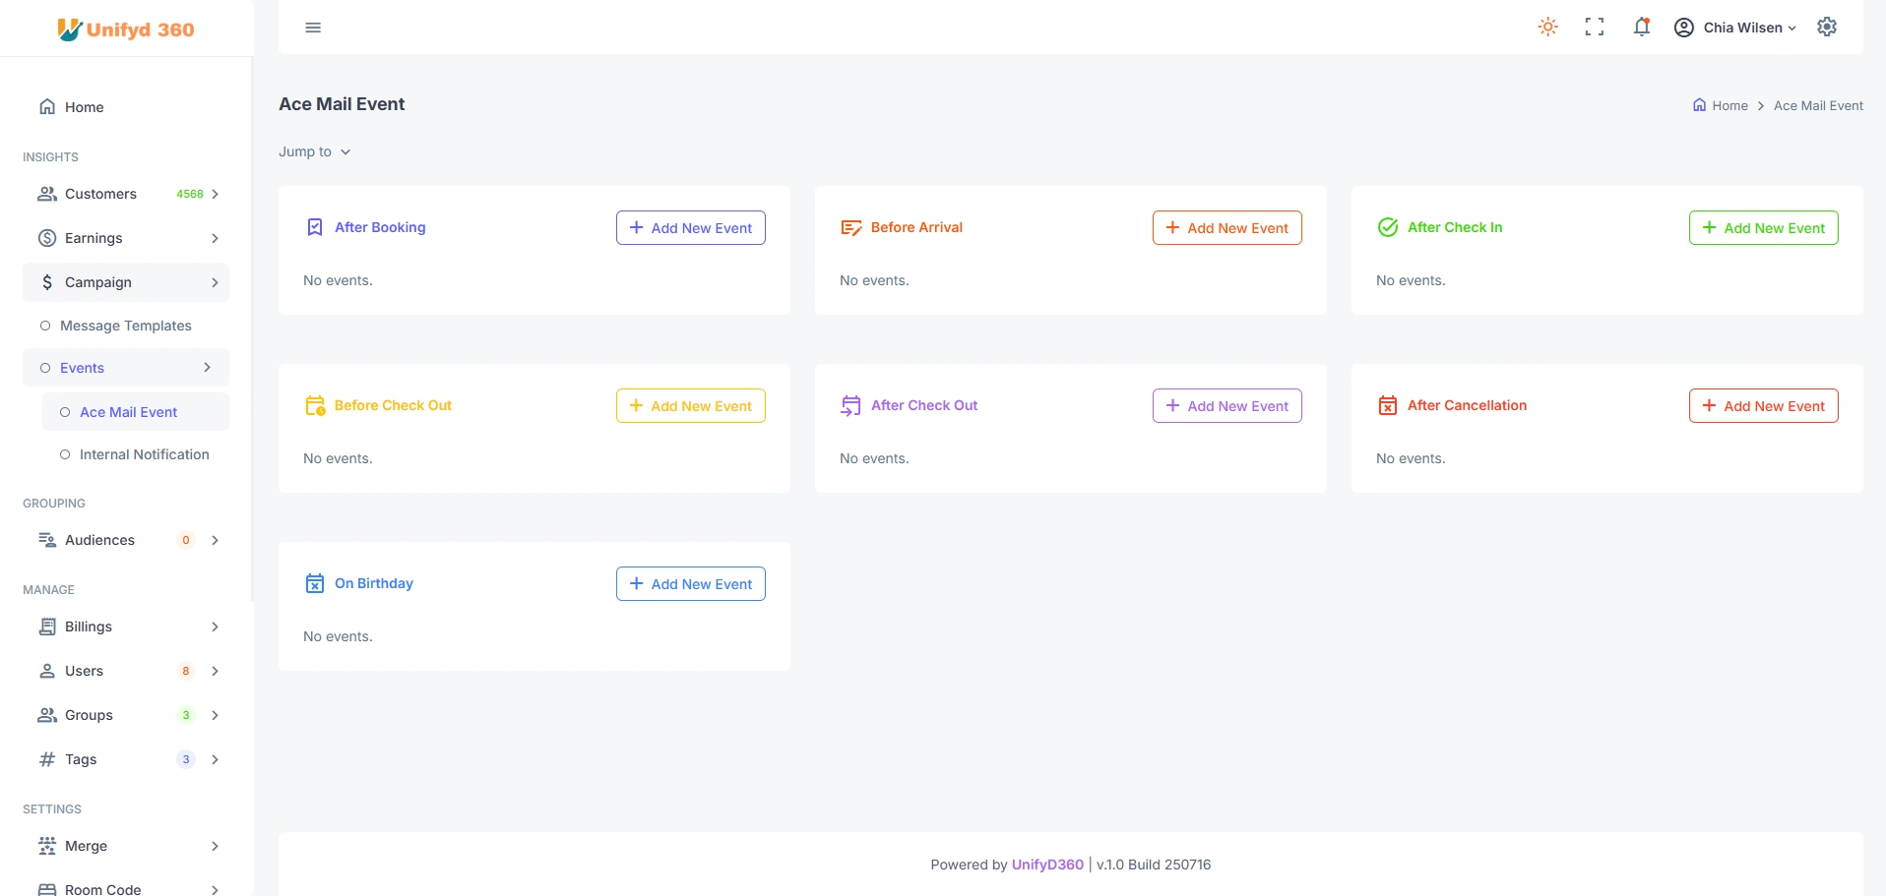This screenshot has width=1886, height=896.
Task: Toggle the light/dark theme sun icon
Action: (x=1547, y=28)
